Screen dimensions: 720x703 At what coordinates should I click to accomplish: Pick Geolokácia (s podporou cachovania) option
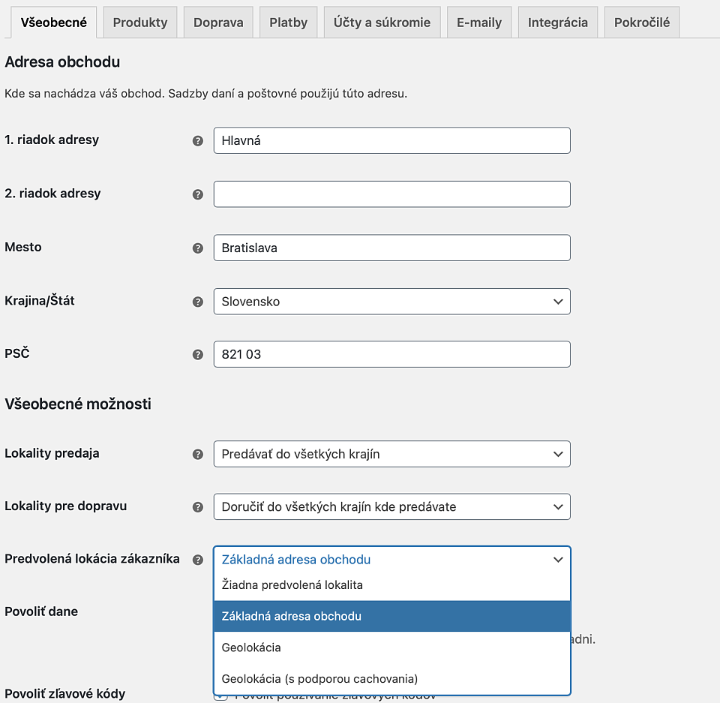pyautogui.click(x=391, y=679)
